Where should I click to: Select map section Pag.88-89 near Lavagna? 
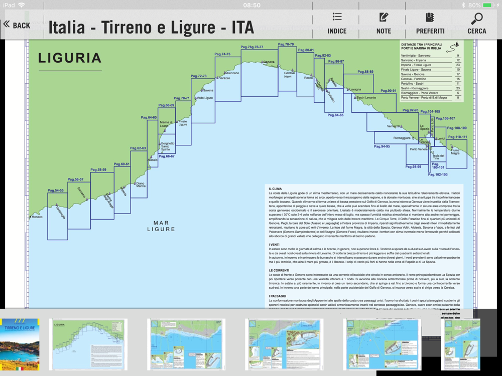pos(358,83)
